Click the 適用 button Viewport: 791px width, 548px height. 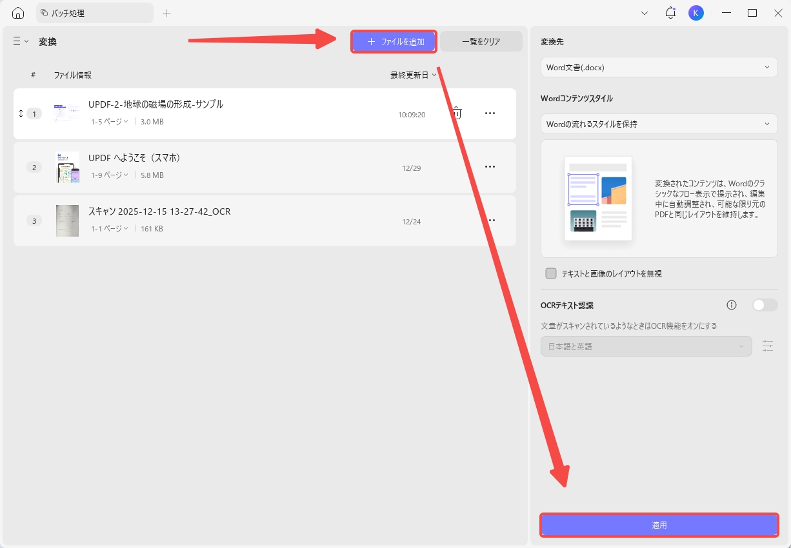click(x=659, y=525)
